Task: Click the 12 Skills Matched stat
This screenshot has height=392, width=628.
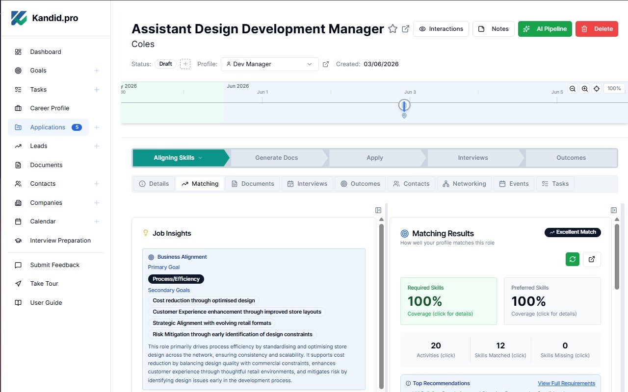Action: 500,349
